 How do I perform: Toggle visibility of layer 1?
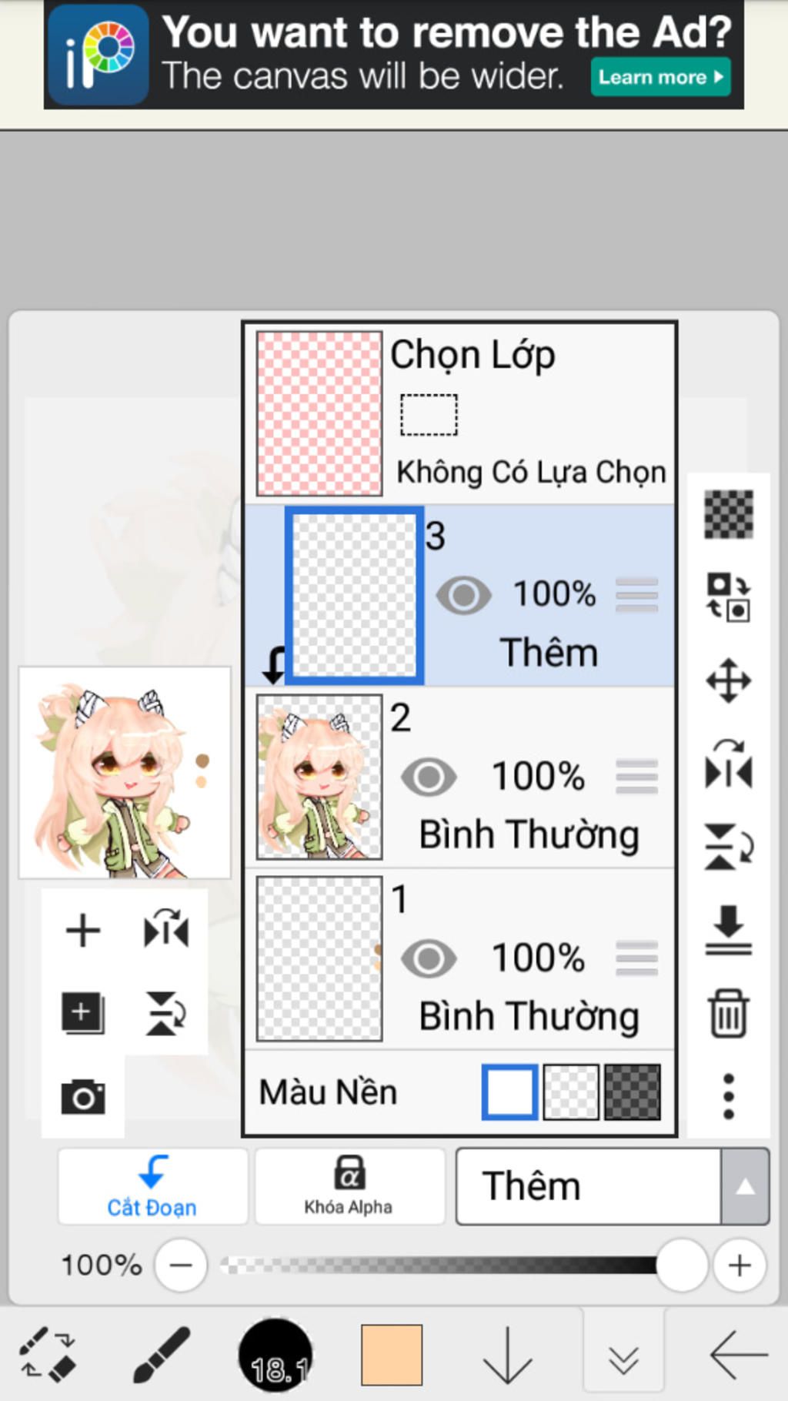[429, 958]
